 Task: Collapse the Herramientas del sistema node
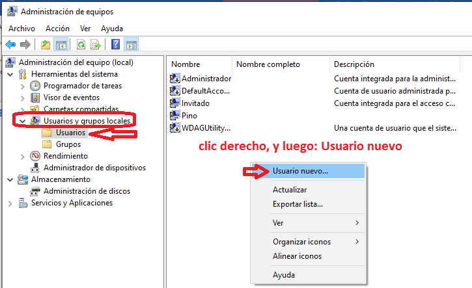tap(10, 74)
